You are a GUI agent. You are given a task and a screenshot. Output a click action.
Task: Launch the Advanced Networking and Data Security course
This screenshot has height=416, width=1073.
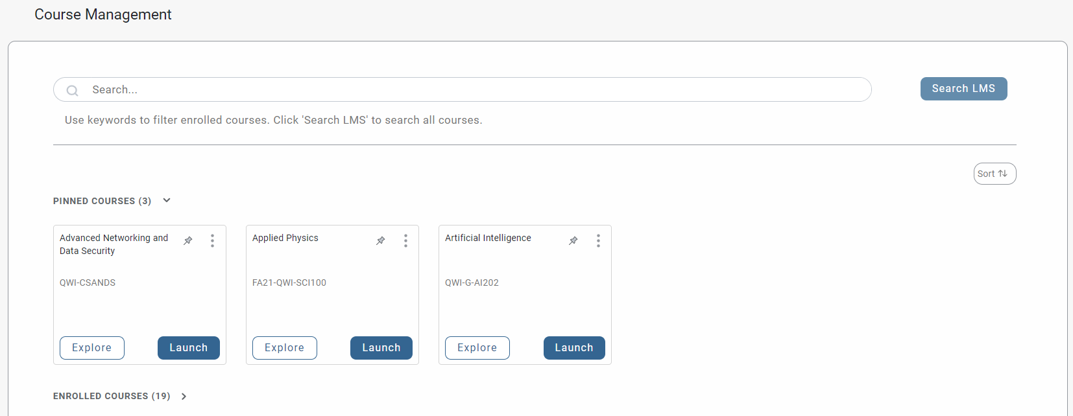click(x=188, y=348)
